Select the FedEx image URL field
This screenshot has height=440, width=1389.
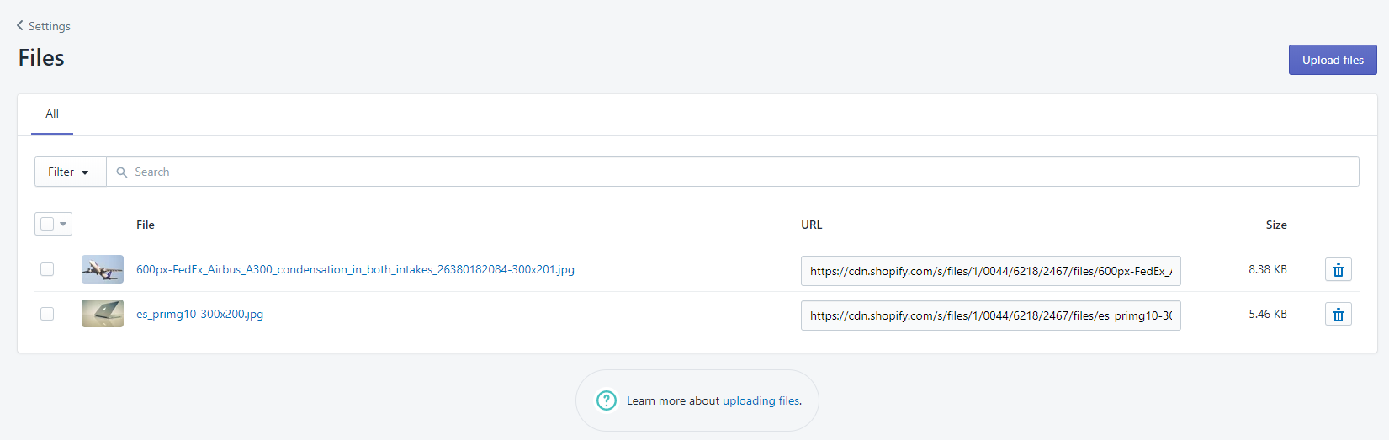pyautogui.click(x=990, y=271)
